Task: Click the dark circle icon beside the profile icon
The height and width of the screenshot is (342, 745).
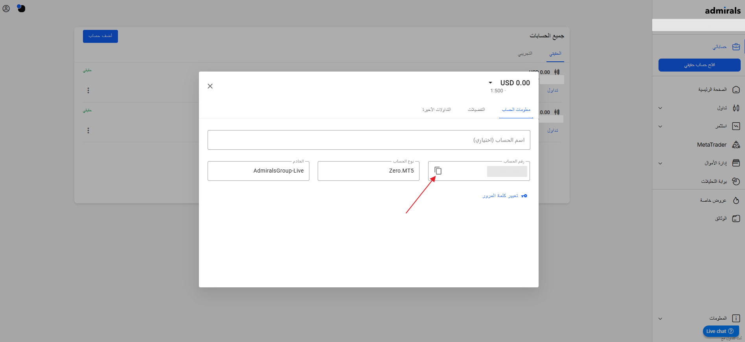Action: [x=21, y=8]
